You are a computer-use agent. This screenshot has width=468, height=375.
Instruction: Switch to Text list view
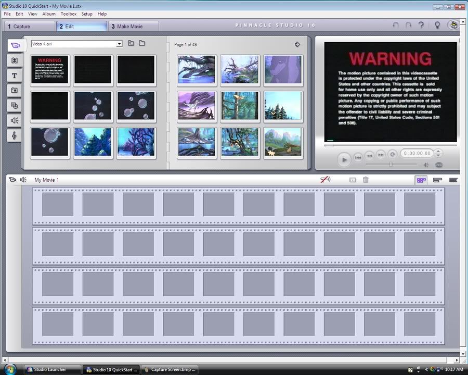pyautogui.click(x=453, y=180)
